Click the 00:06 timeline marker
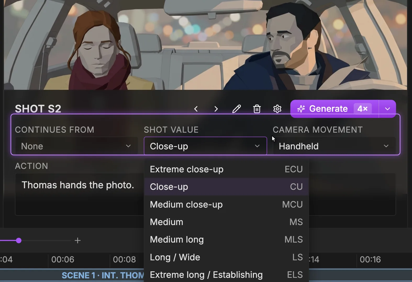Screen dimensions: 412x282 [63, 259]
